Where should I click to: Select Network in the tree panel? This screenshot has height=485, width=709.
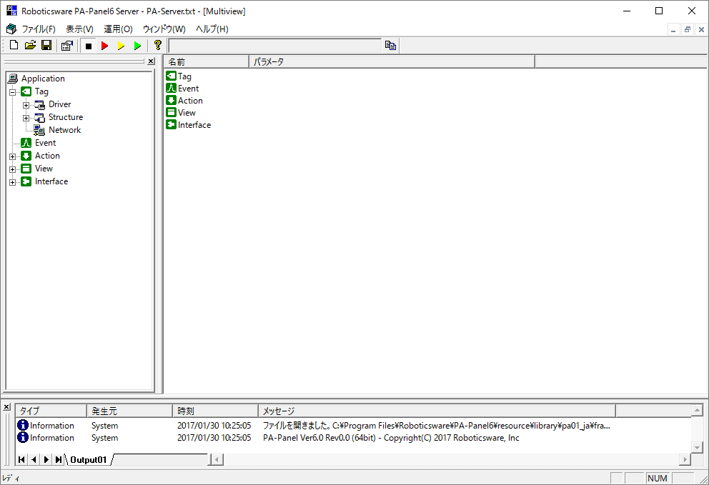[64, 130]
